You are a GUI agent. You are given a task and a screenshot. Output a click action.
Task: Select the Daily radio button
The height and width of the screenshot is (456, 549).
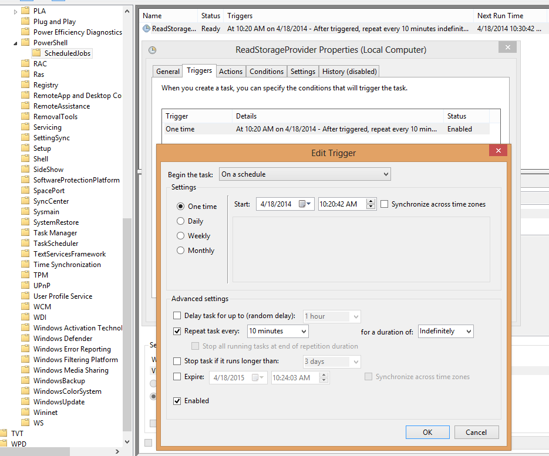click(181, 221)
